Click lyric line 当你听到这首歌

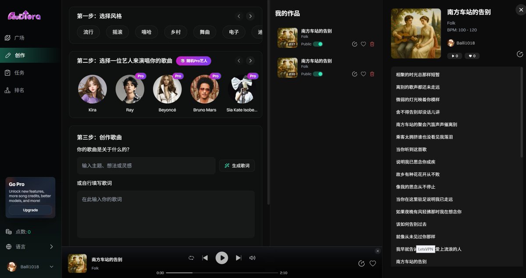[x=411, y=150]
